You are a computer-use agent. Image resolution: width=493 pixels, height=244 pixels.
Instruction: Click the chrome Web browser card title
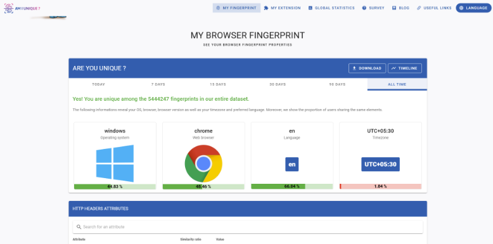(203, 131)
